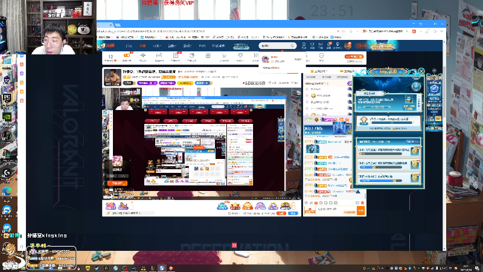Open the user avatar in the site header
Screen dimensions: 483x272
pyautogui.click(x=348, y=46)
